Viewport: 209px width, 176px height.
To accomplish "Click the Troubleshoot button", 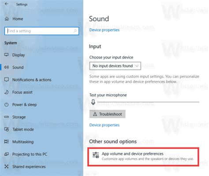I will pos(108,114).
